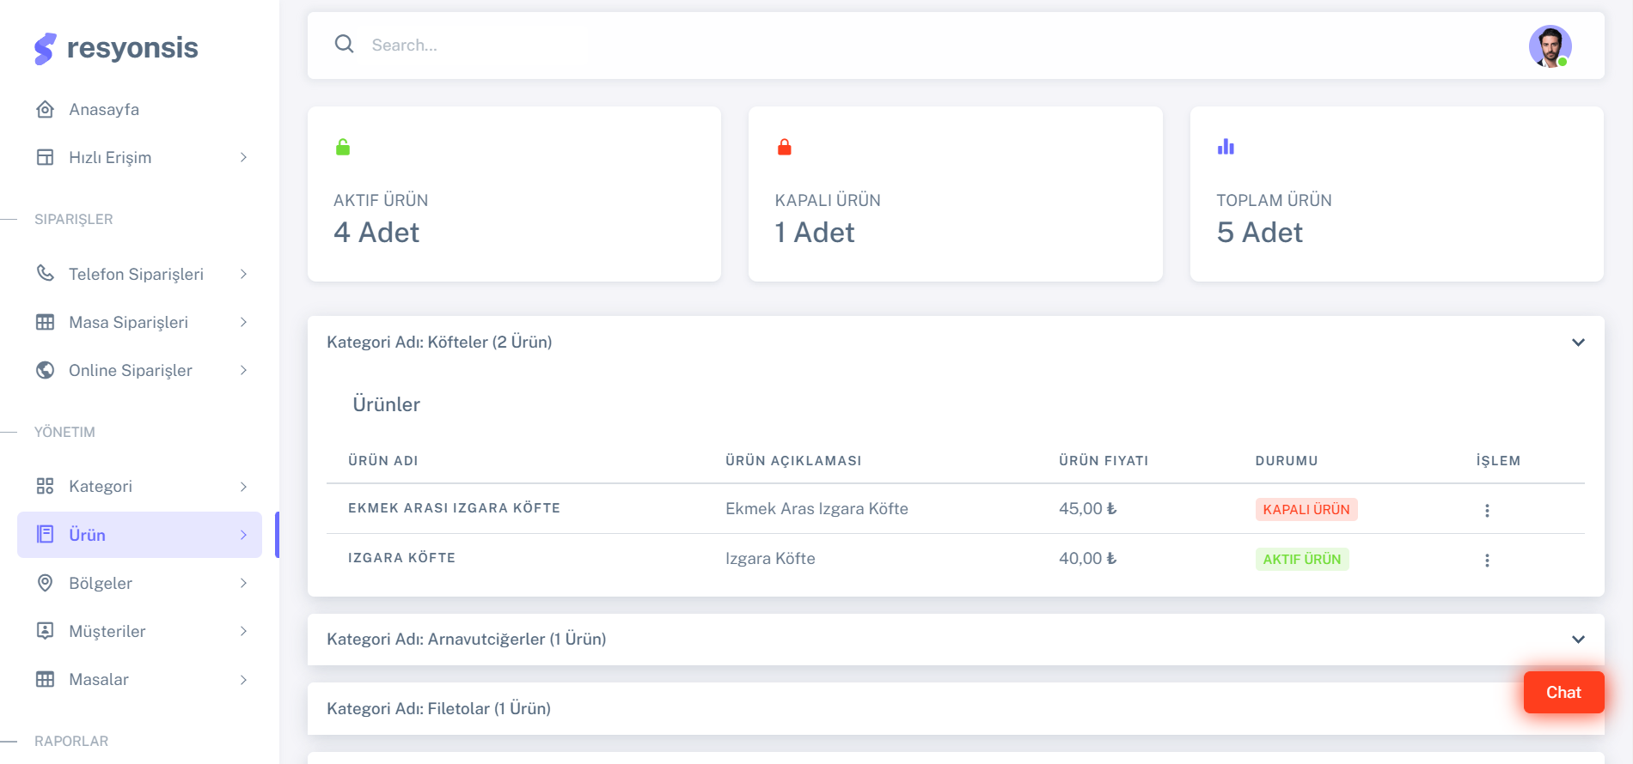Click the Telefon Siparişleri phone icon

tap(46, 274)
